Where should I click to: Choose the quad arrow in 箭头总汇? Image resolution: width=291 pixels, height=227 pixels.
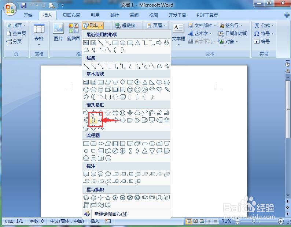pyautogui.click(x=130, y=113)
